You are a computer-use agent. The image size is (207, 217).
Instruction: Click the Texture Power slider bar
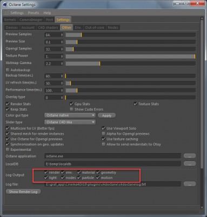(130, 56)
